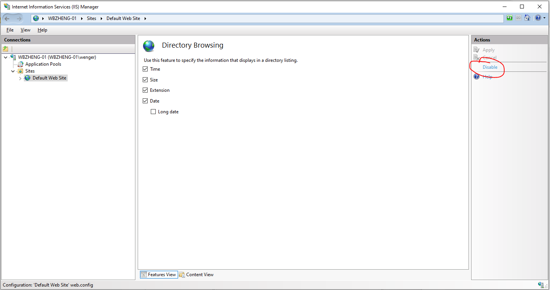Enable the Long date checkbox

pos(153,111)
